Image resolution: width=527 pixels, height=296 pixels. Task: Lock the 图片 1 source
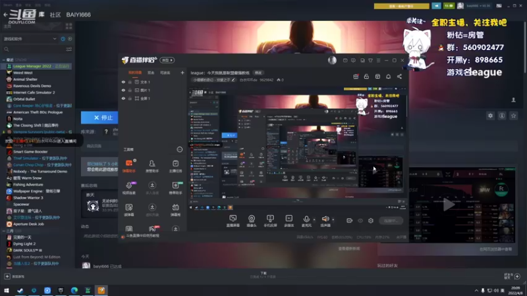[130, 90]
